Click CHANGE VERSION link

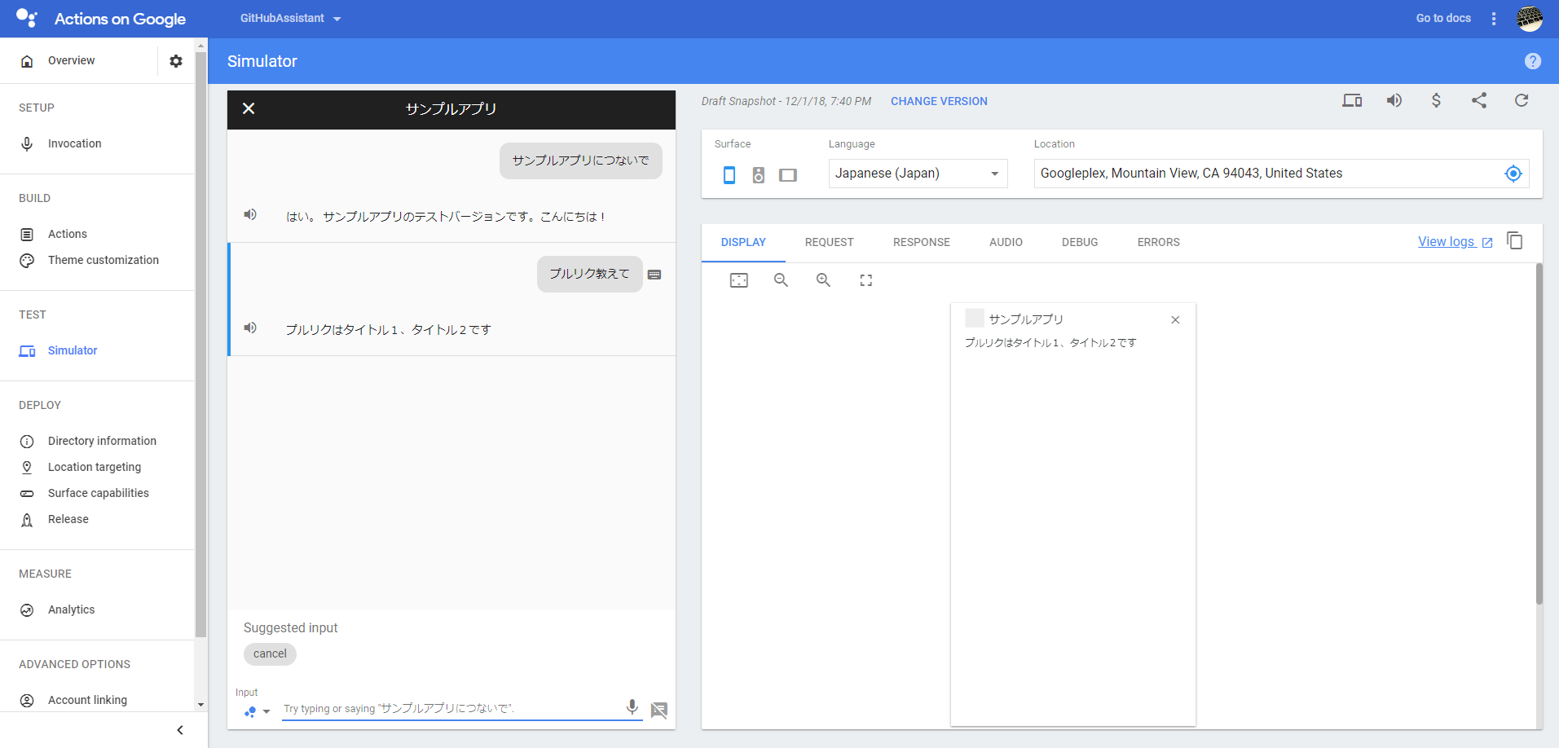click(x=939, y=101)
